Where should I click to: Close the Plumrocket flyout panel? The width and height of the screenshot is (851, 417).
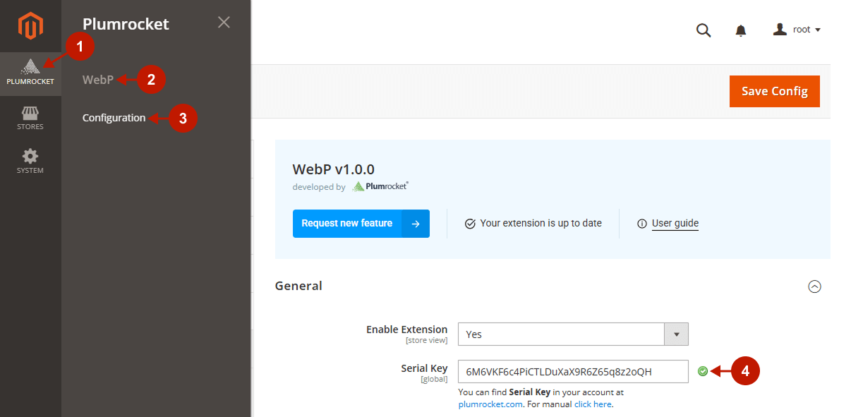(x=224, y=23)
